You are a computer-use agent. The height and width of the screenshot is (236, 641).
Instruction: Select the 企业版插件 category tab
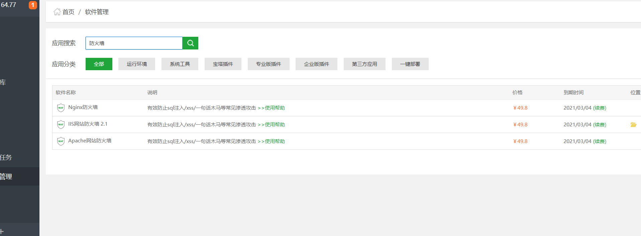click(x=316, y=64)
